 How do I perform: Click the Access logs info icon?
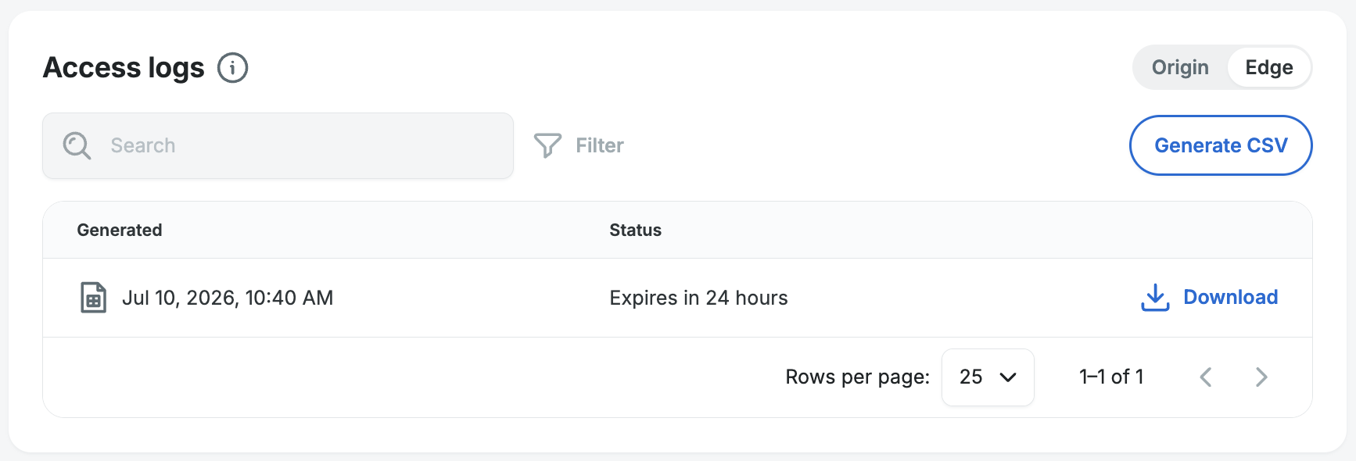pos(232,68)
